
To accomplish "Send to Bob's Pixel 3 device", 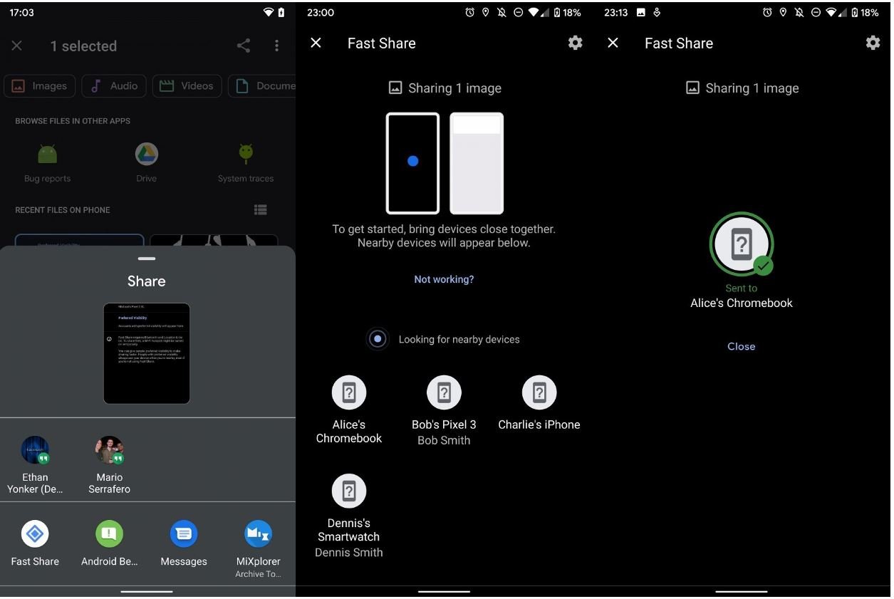I will [x=444, y=393].
